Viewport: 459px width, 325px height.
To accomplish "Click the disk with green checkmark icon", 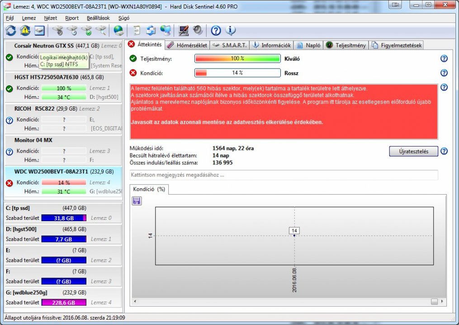I will coord(87,30).
